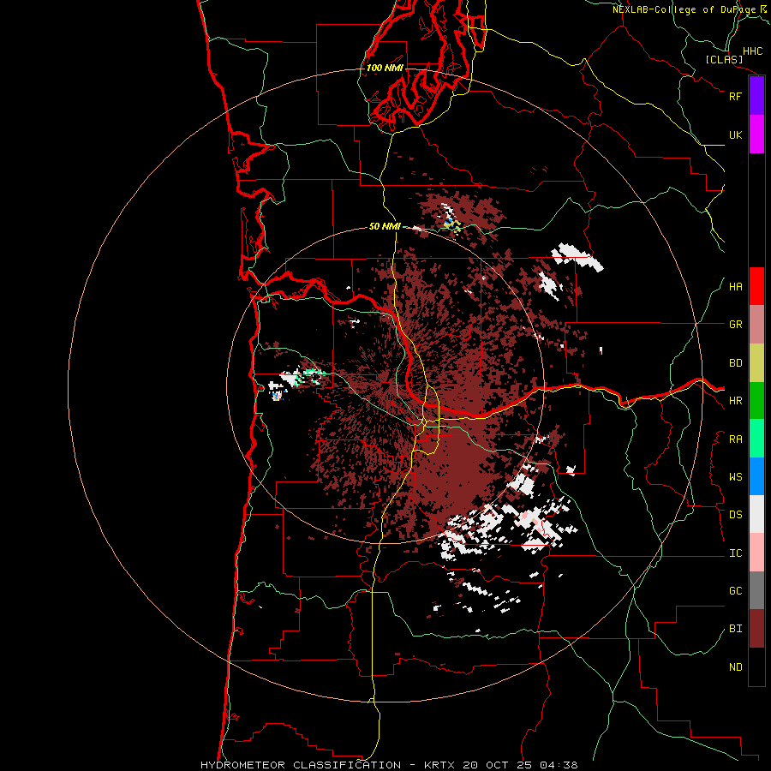Click the 'NEXLAB-College of DuPage' credit text
This screenshot has width=771, height=771.
[x=684, y=9]
